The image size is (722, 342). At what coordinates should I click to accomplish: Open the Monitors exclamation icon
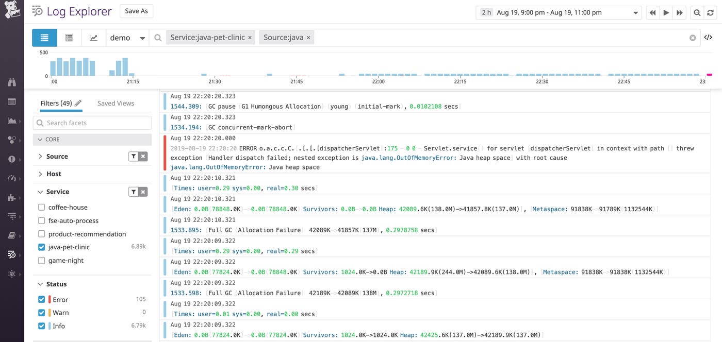tap(11, 159)
